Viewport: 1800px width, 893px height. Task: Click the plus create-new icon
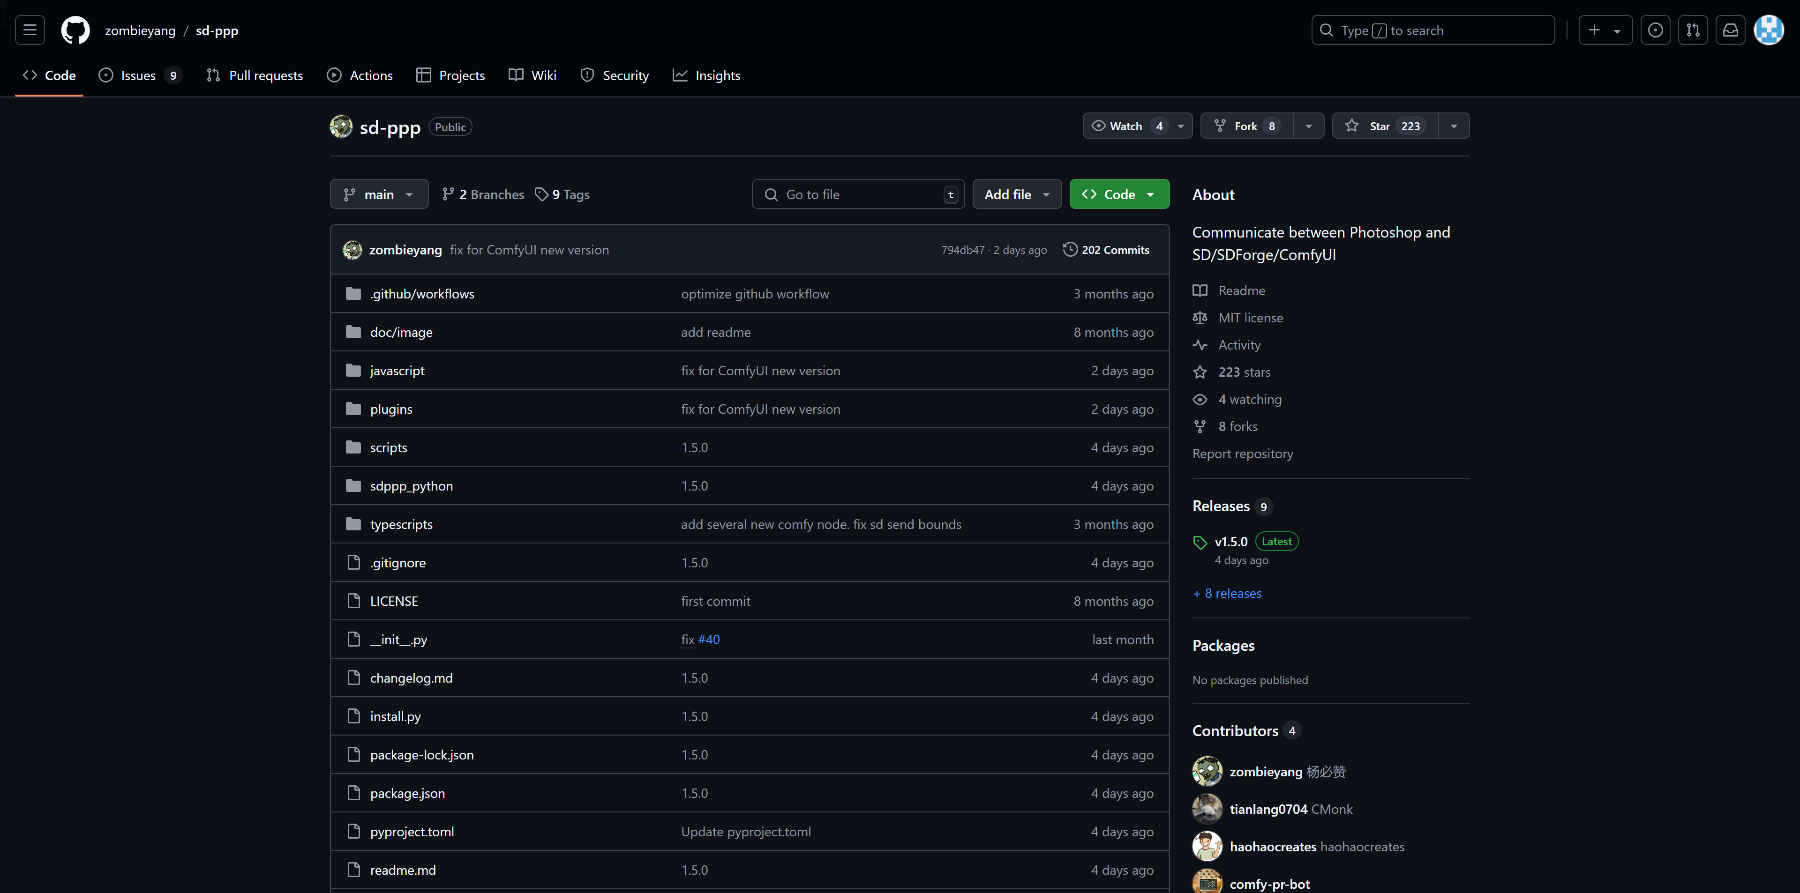click(x=1594, y=30)
